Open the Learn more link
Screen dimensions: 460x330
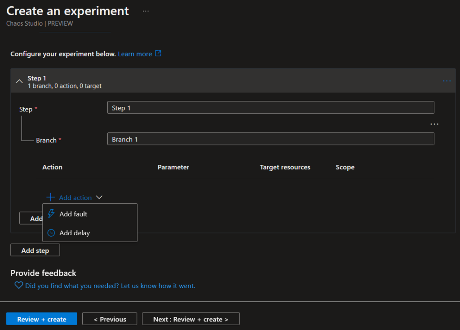pos(135,54)
